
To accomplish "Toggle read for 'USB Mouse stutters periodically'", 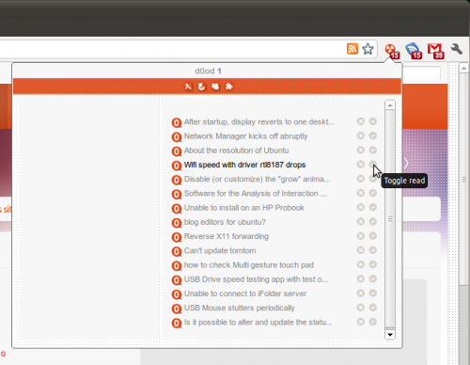I will (373, 308).
